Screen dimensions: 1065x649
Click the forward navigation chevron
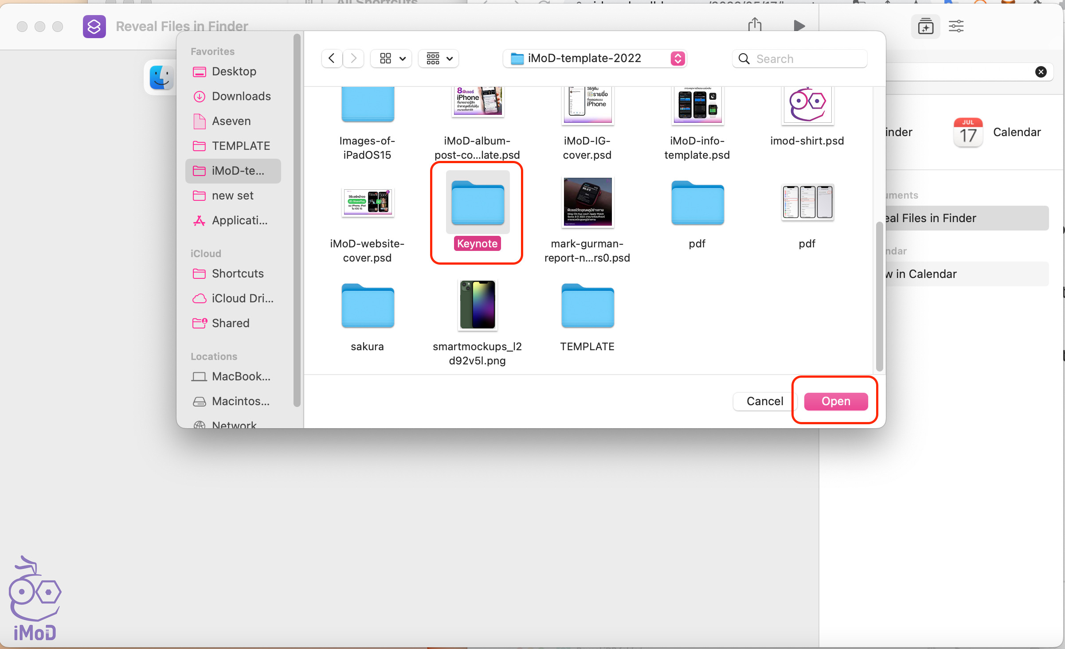tap(353, 59)
